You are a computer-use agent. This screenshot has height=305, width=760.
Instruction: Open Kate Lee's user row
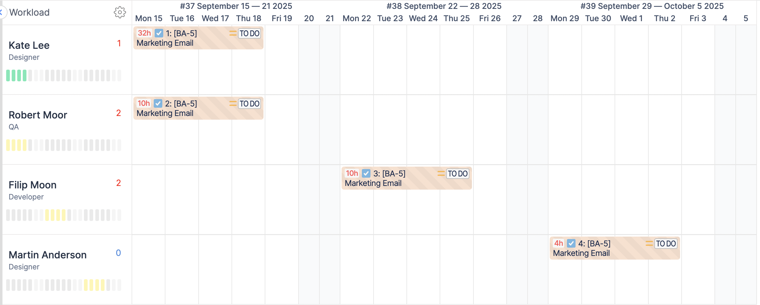[x=29, y=45]
